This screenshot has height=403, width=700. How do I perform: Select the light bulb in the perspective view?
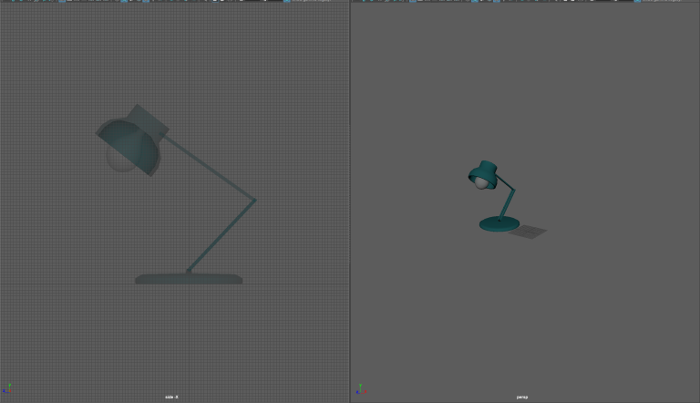click(x=481, y=182)
